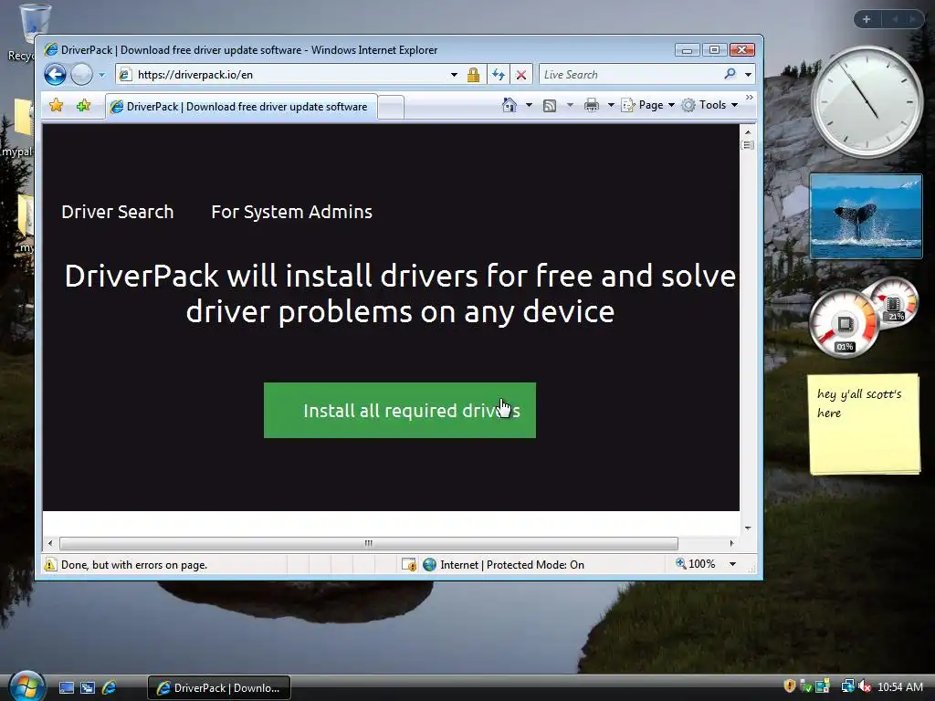Print the page with printer icon
Viewport: 935px width, 701px height.
tap(591, 106)
